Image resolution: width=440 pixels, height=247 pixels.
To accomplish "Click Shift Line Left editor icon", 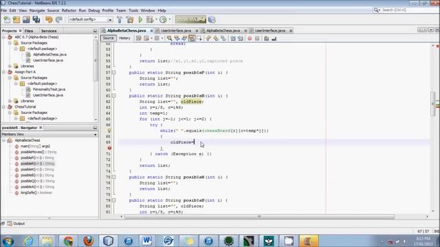I will 233,38.
